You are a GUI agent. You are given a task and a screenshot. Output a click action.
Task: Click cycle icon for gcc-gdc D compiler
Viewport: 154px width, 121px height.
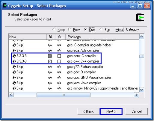pyautogui.click(x=14, y=72)
